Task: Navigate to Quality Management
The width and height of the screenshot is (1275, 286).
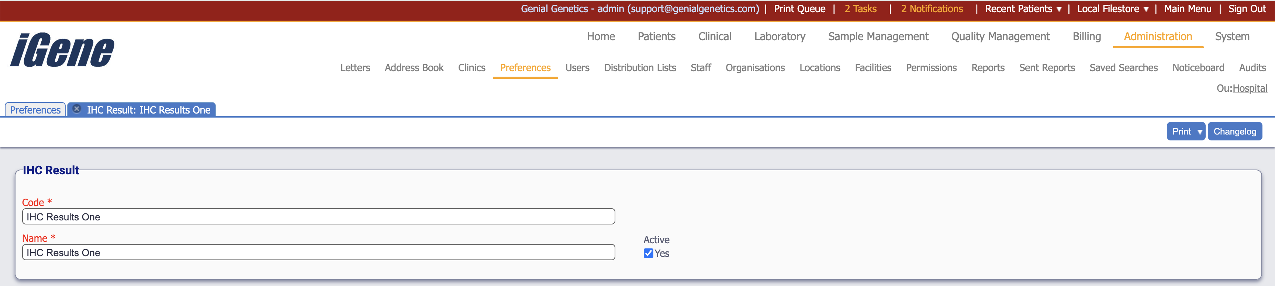Action: pyautogui.click(x=1000, y=36)
